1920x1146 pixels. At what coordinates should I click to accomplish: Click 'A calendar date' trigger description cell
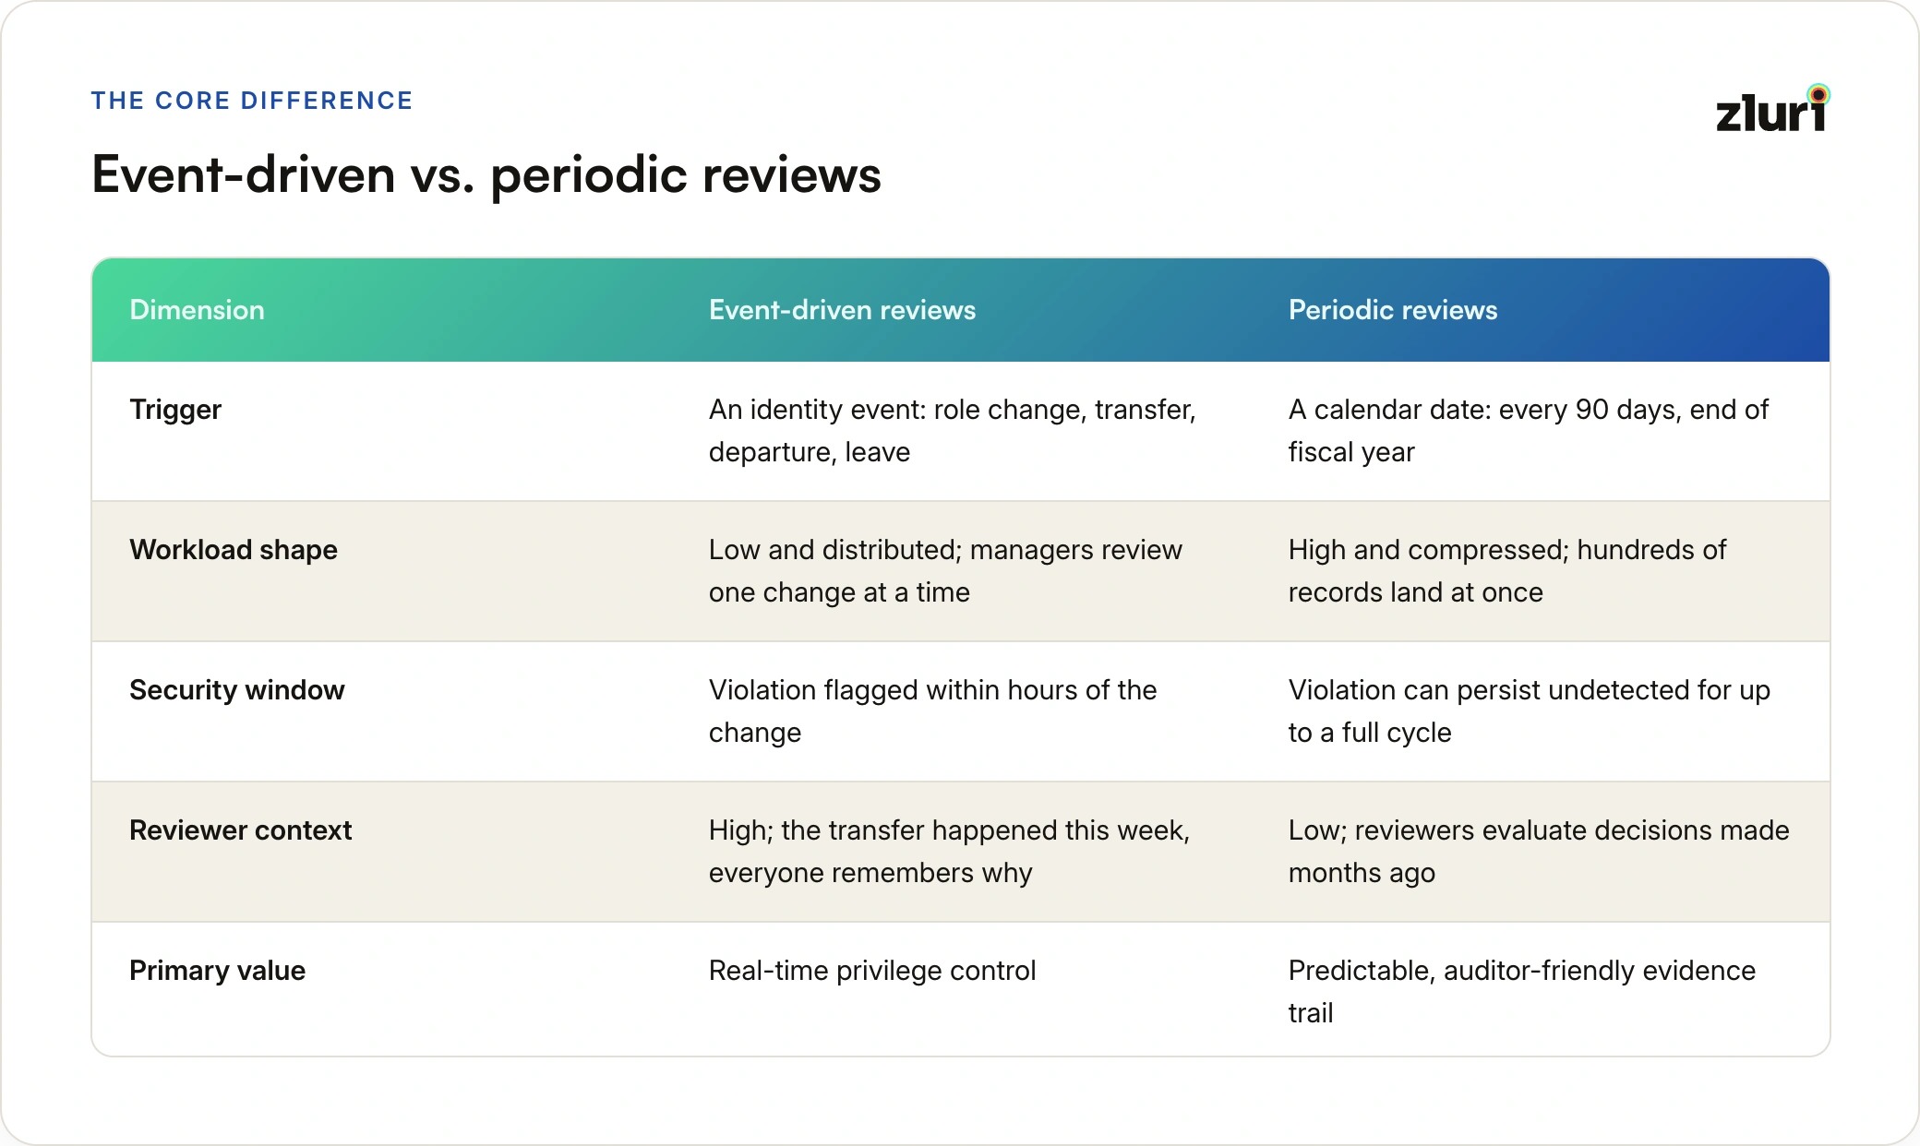[1529, 431]
